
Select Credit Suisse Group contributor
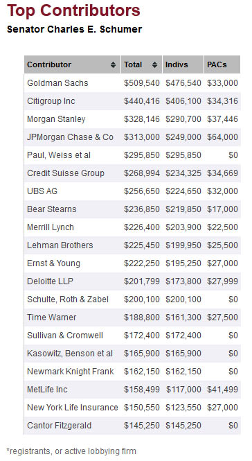pos(66,173)
